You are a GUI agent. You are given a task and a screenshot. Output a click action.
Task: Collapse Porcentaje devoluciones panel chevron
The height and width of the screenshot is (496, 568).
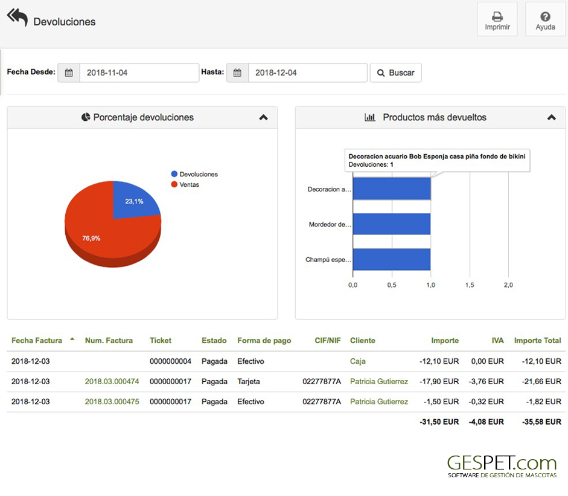[264, 117]
